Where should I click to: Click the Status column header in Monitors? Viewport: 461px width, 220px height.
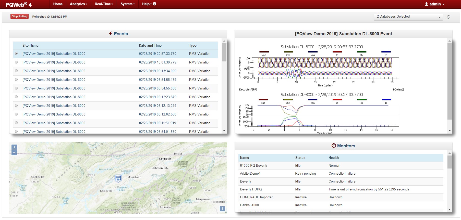coord(300,158)
